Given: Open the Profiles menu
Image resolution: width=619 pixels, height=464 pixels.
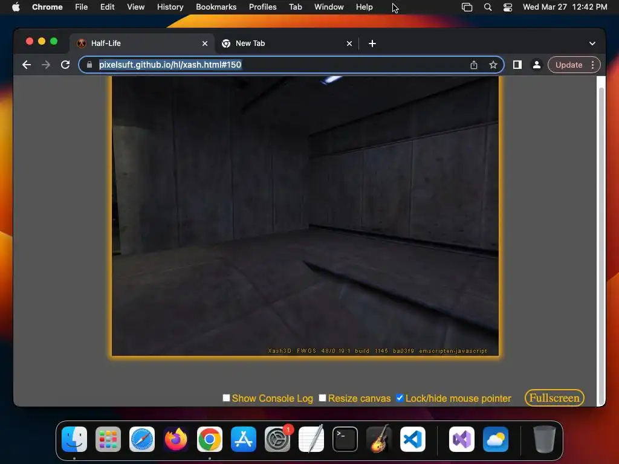Looking at the screenshot, I should [x=262, y=7].
